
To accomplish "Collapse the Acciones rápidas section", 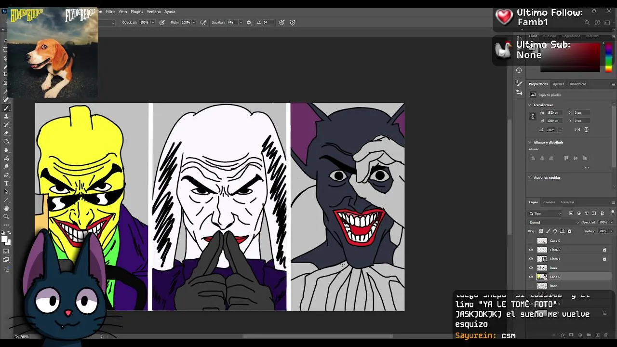I will tap(530, 177).
